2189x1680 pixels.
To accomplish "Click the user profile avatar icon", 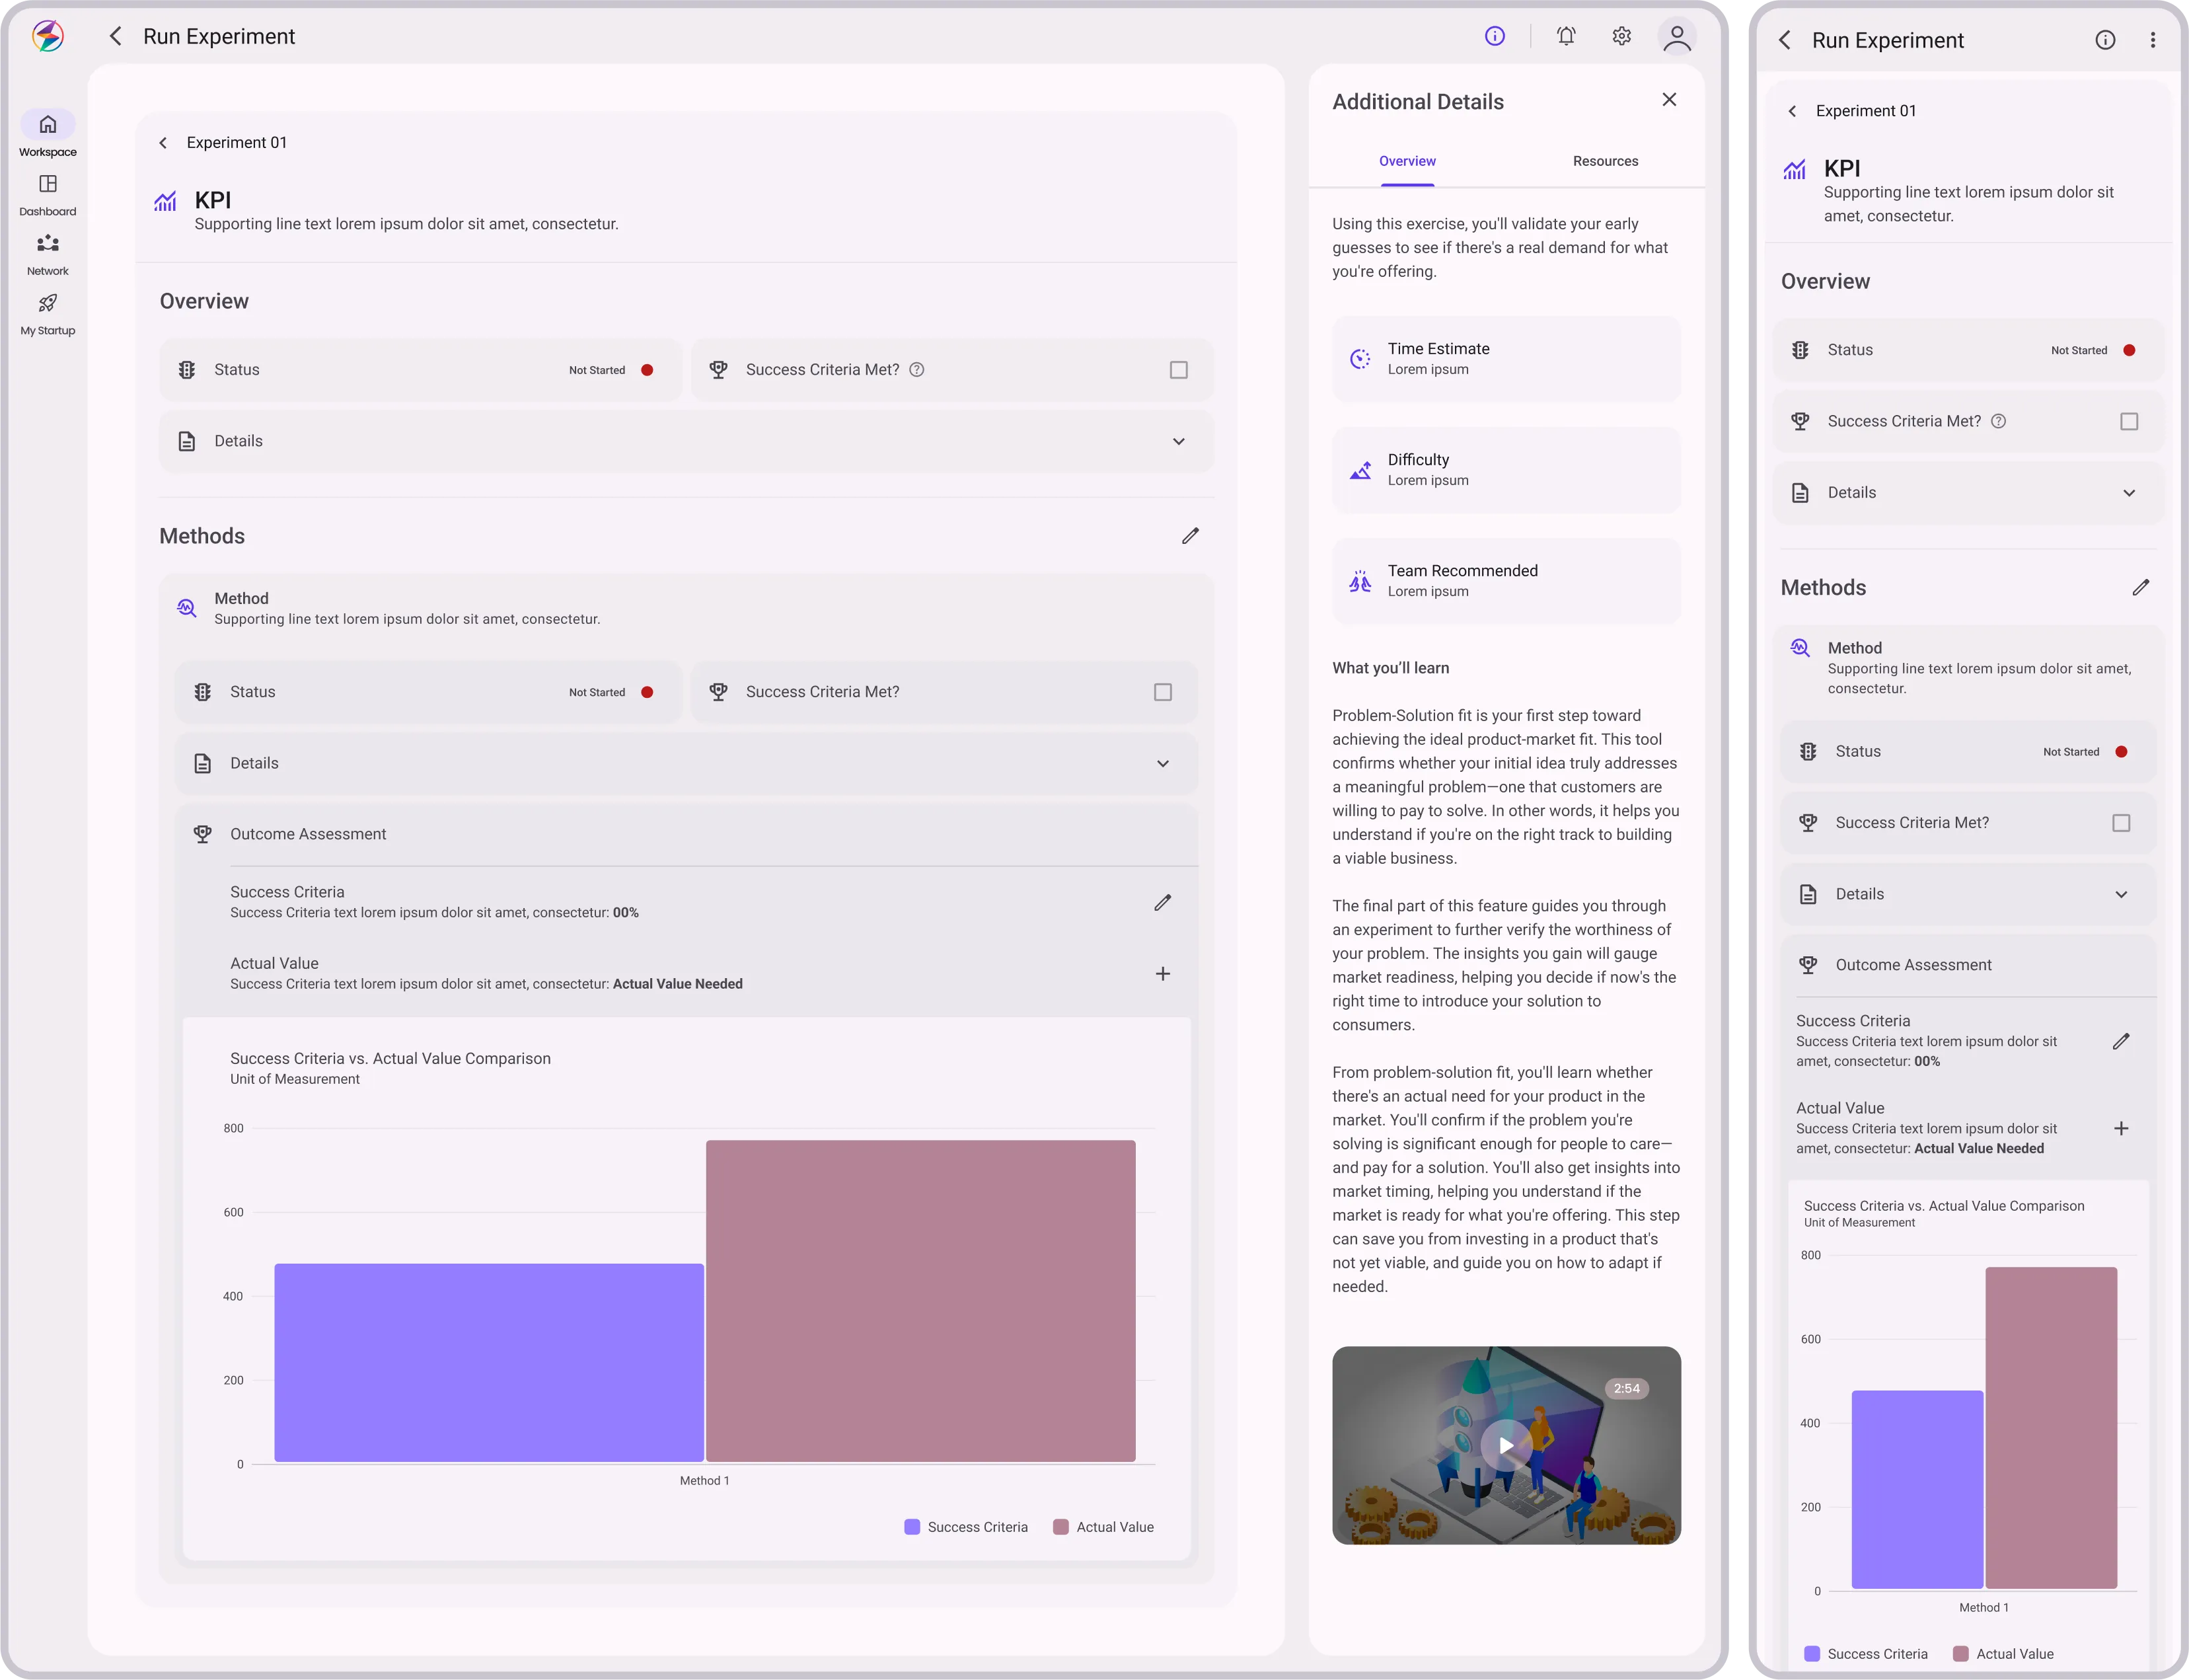I will (x=1676, y=37).
